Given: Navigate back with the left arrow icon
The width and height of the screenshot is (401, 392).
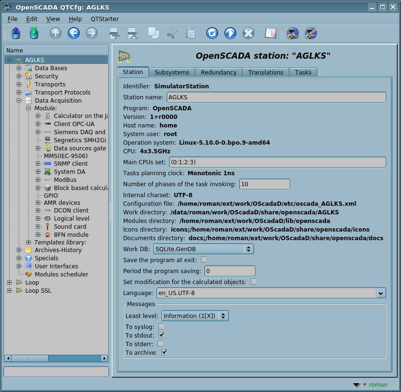Looking at the screenshot, I should (x=74, y=33).
